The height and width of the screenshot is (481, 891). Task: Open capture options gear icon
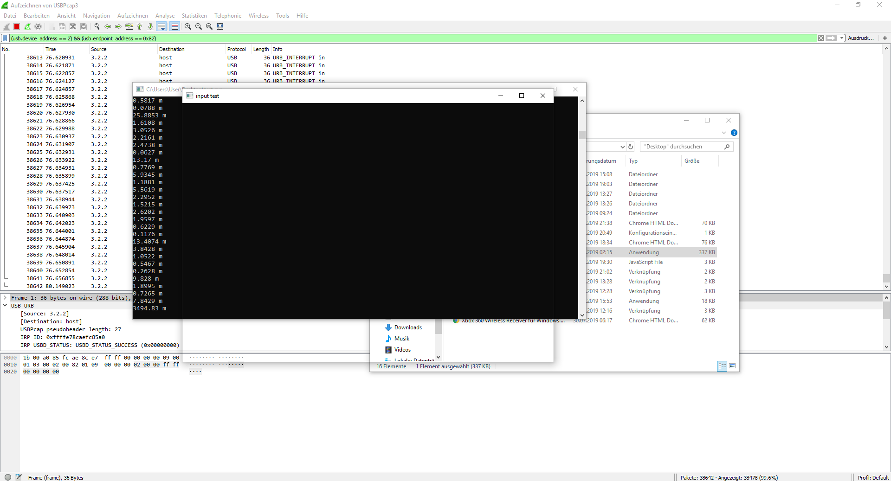tap(38, 26)
